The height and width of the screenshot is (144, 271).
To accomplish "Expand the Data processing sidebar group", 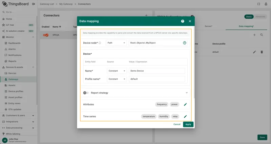I will (x=33, y=128).
